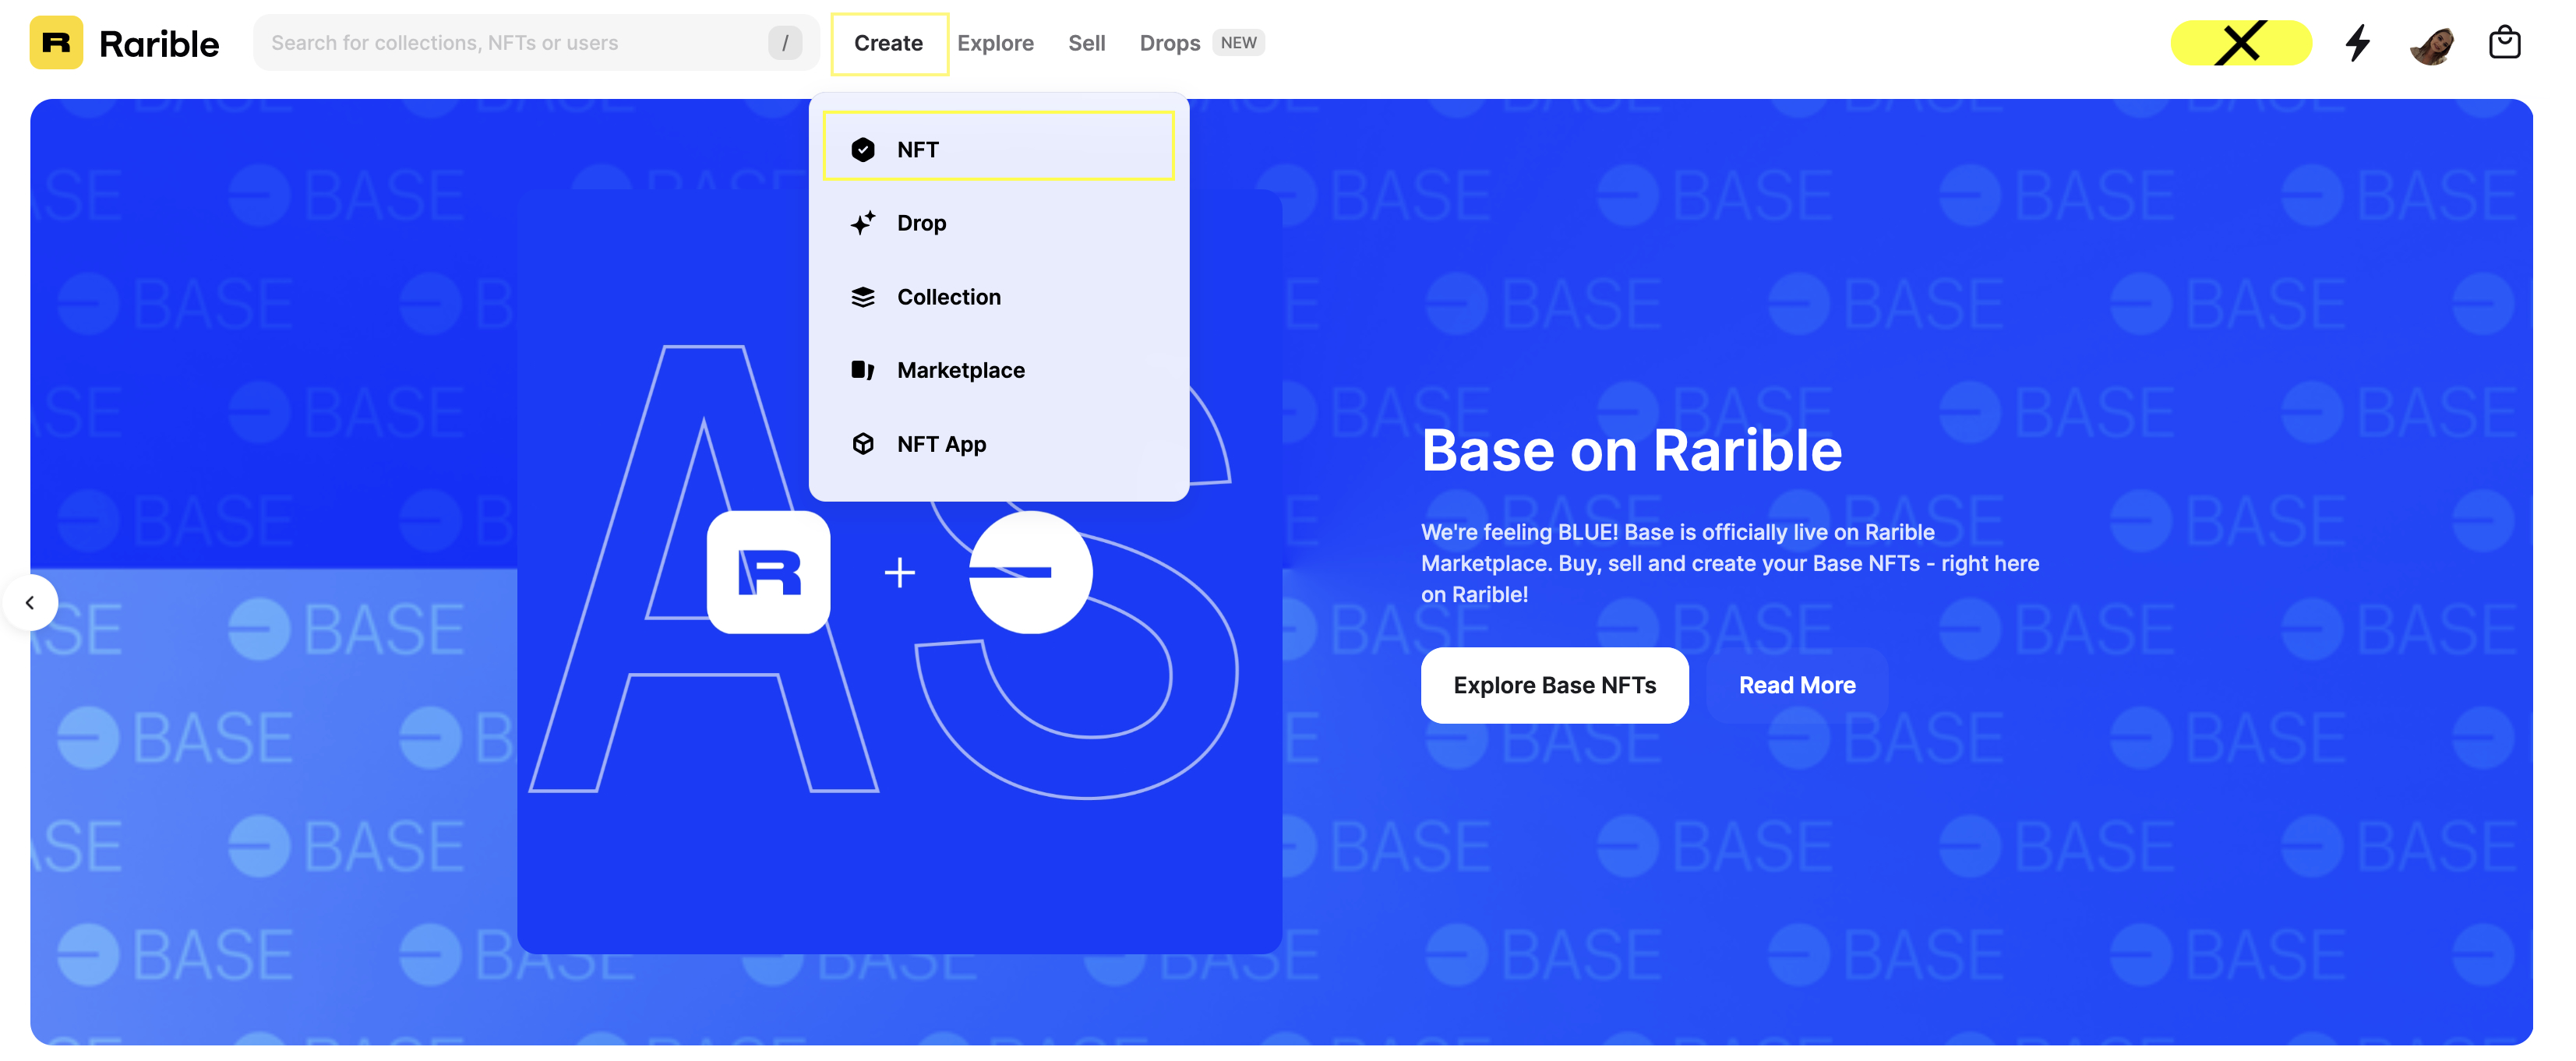Viewport: 2576px width, 1061px height.
Task: Open the lightning bolt activity icon
Action: (2358, 43)
